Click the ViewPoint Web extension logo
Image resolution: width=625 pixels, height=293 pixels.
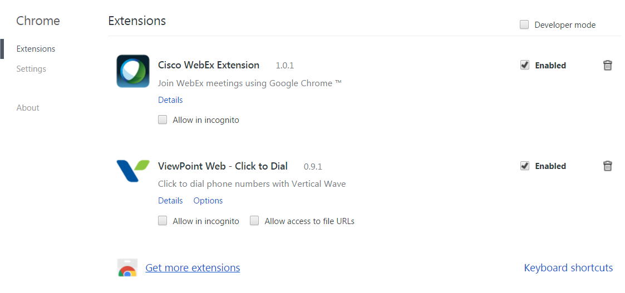[x=133, y=171]
